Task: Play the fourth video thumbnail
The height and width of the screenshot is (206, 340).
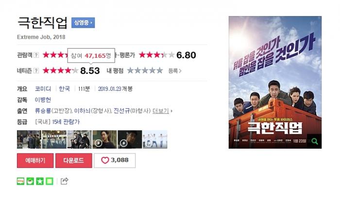Action: click(104, 139)
